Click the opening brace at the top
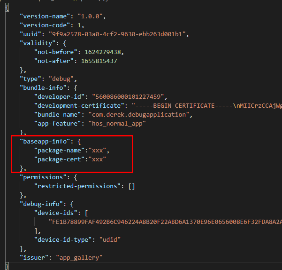Image resolution: width=282 pixels, height=270 pixels. click(x=7, y=8)
